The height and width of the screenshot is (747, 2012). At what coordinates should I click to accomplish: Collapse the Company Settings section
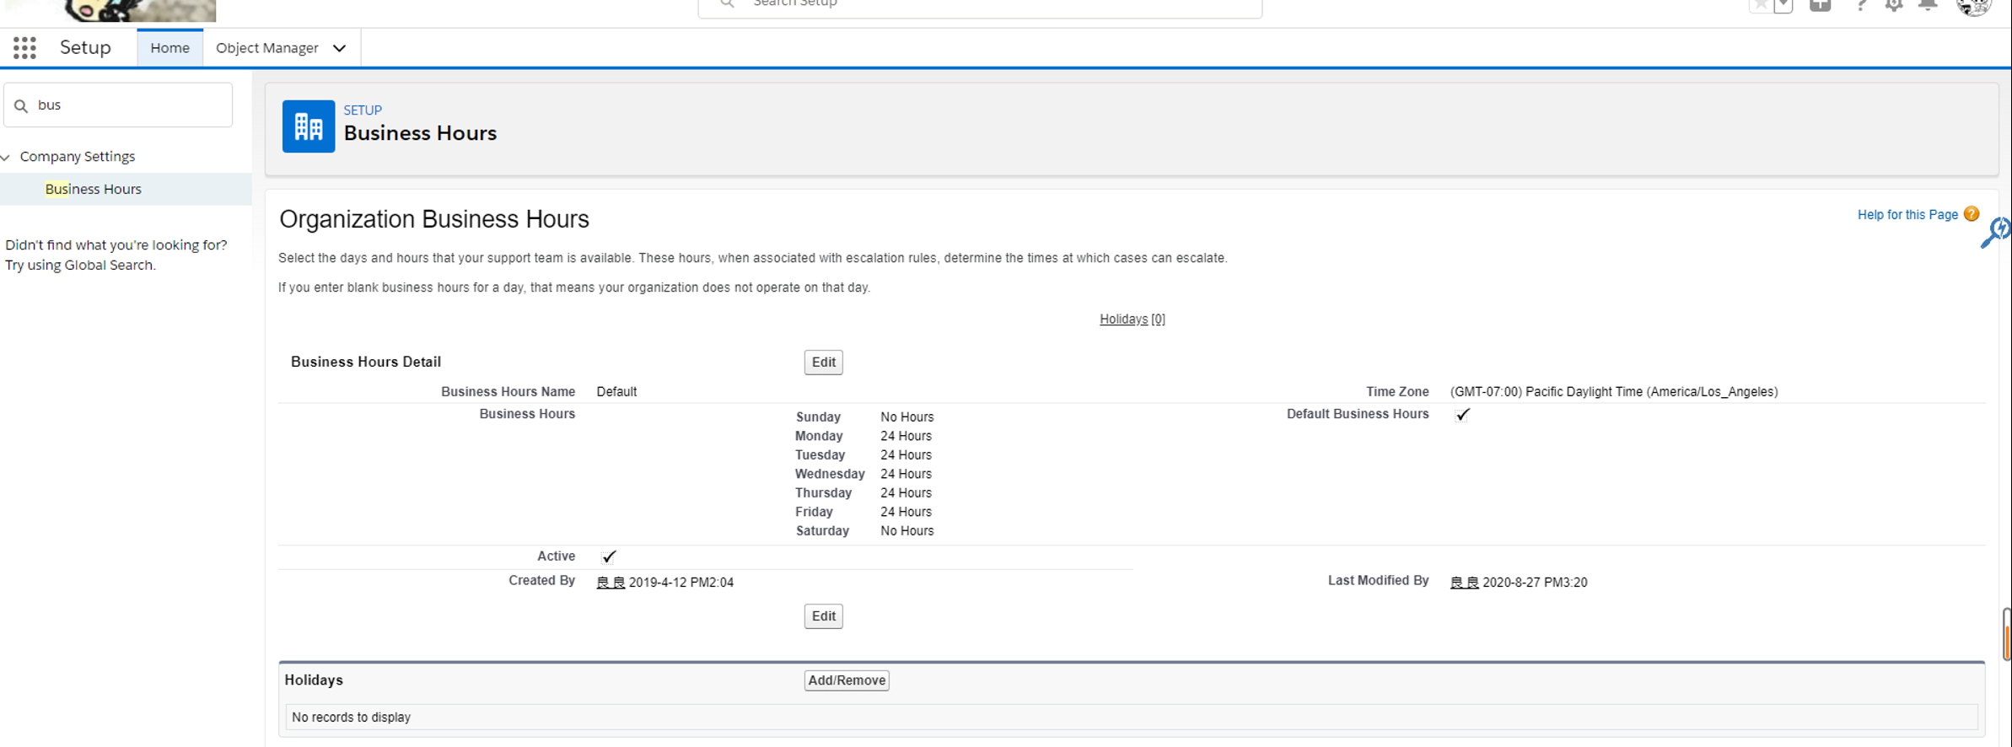(6, 157)
